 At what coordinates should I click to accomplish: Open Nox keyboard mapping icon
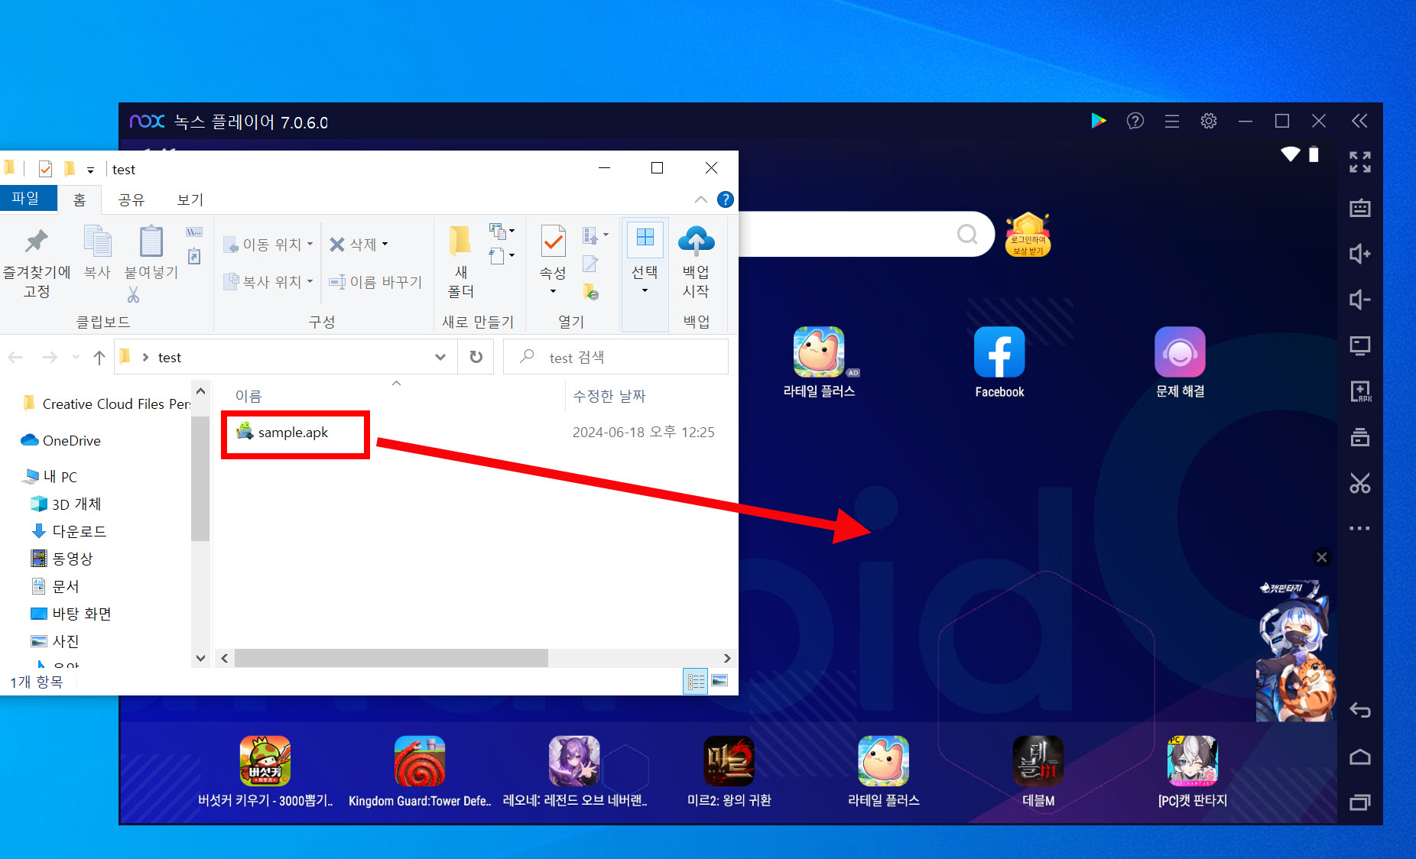[x=1359, y=208]
